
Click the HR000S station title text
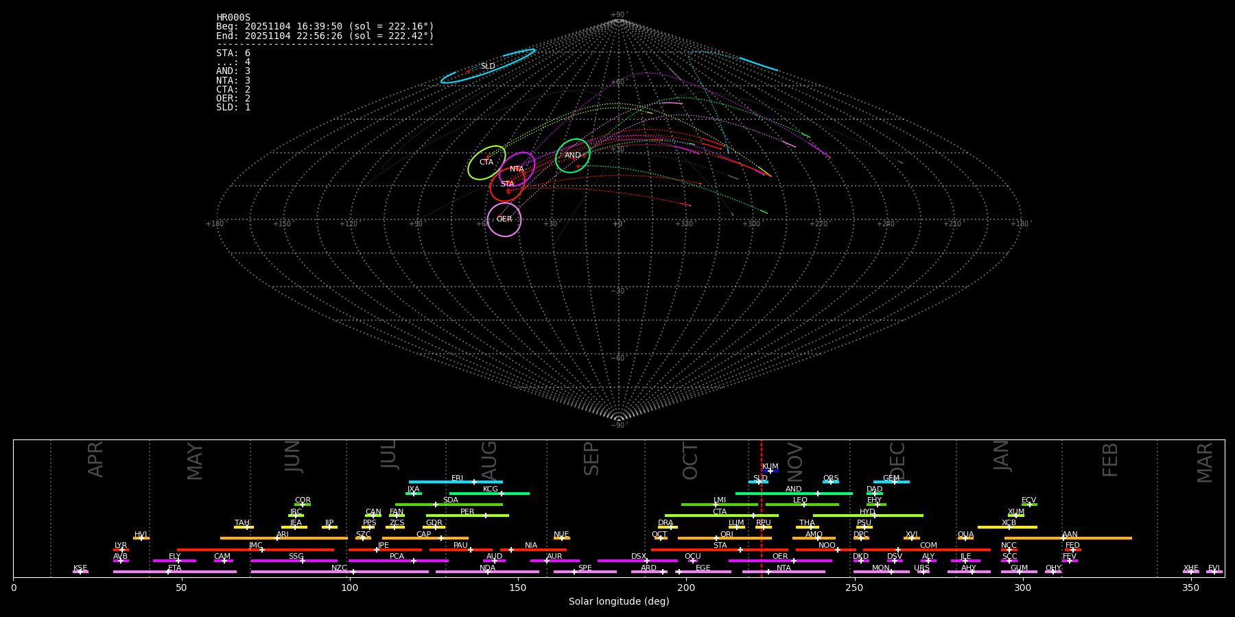click(233, 18)
